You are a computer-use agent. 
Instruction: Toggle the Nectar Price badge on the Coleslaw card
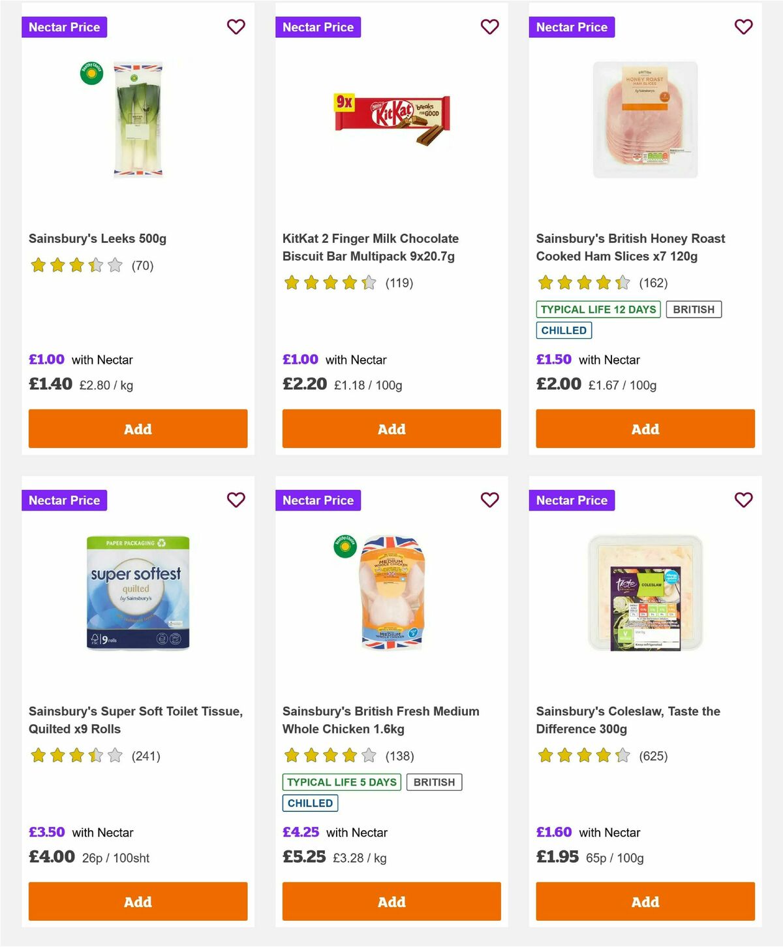[x=572, y=500]
